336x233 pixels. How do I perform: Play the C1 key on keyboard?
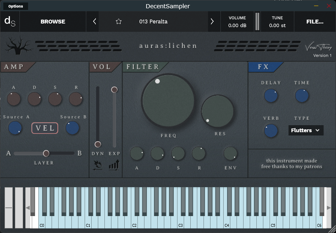click(x=88, y=222)
